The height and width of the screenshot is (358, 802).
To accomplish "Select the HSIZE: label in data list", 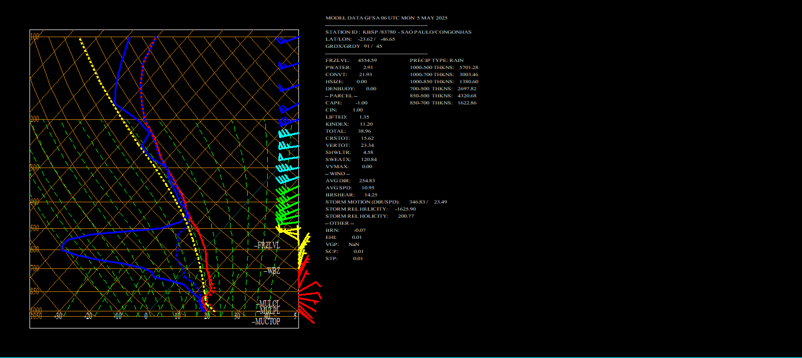I will 334,81.
